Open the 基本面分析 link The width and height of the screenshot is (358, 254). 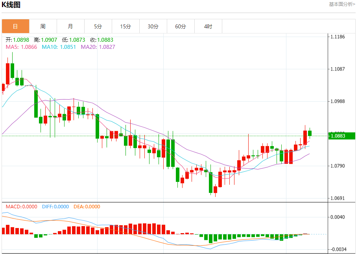(342, 4)
